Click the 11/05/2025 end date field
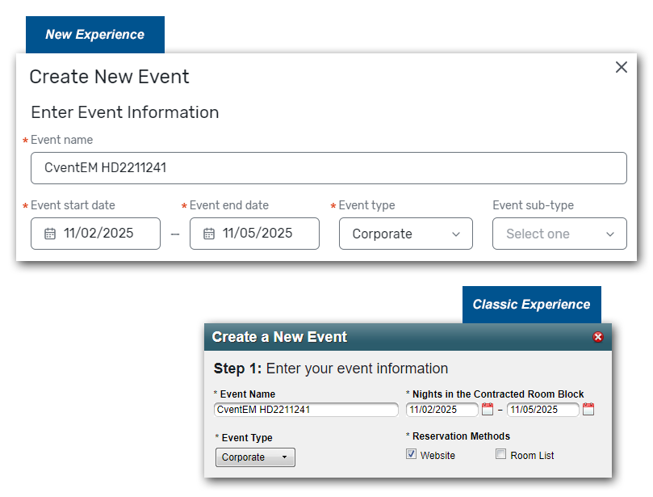Image resolution: width=653 pixels, height=497 pixels. 254,234
